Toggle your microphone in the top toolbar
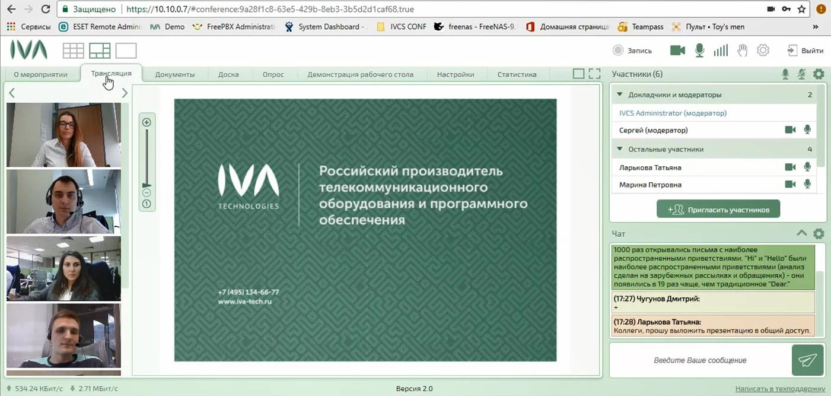Screen dimensions: 831x396 point(700,50)
